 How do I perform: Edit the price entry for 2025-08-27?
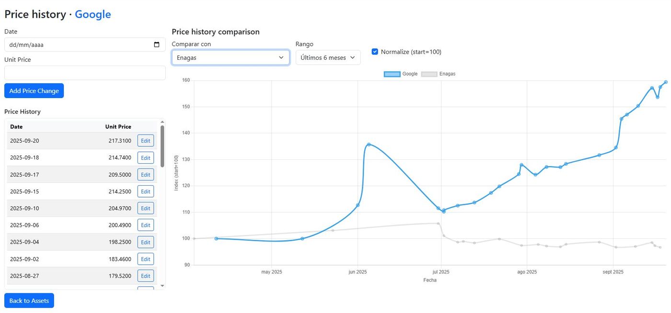tap(145, 276)
